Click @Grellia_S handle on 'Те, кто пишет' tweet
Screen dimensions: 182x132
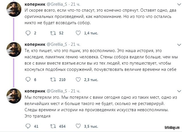[x=57, y=44]
